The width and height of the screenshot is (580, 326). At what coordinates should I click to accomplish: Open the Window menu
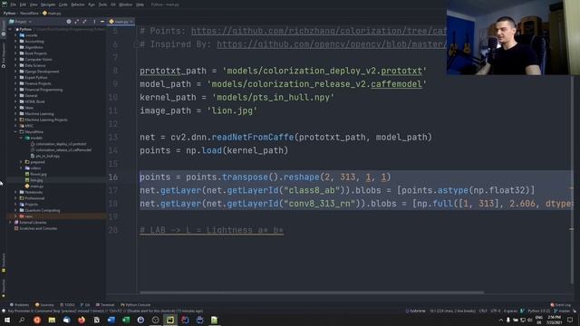125,5
